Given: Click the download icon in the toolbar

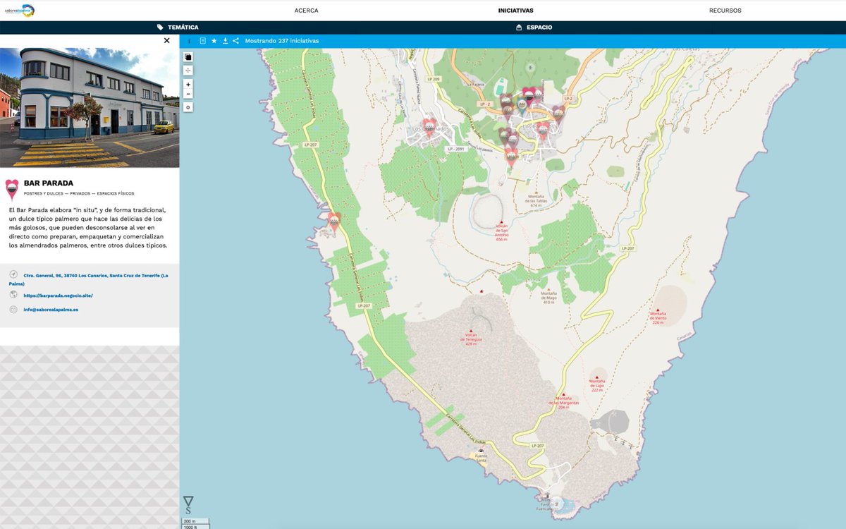Looking at the screenshot, I should (226, 41).
